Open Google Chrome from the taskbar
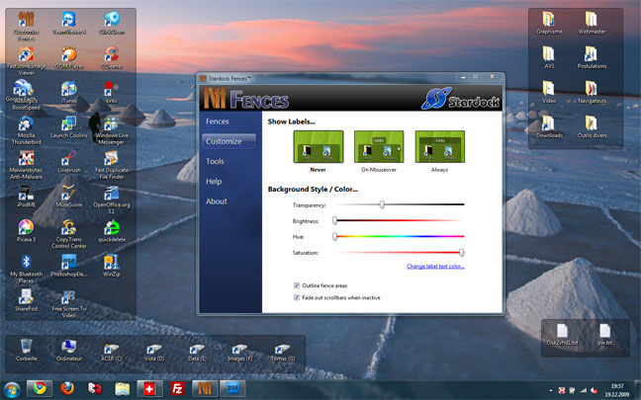This screenshot has height=400, width=641. [40, 389]
